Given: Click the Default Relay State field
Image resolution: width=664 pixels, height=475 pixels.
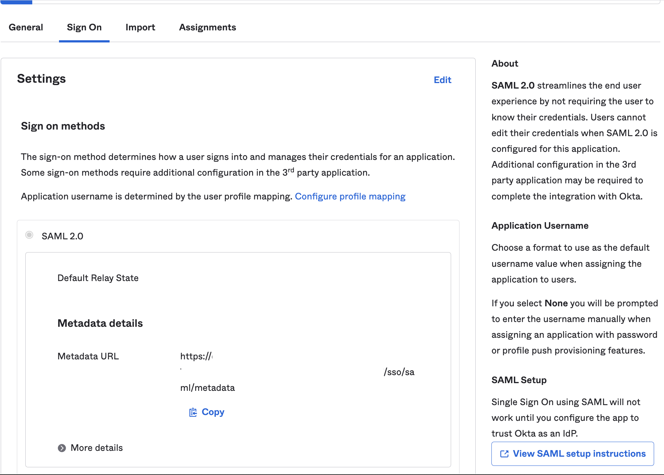Looking at the screenshot, I should click(97, 278).
